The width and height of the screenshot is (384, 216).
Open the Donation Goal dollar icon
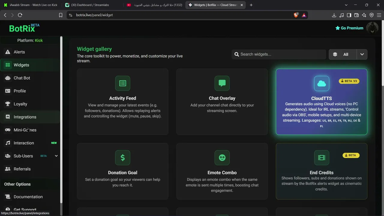pos(123,158)
